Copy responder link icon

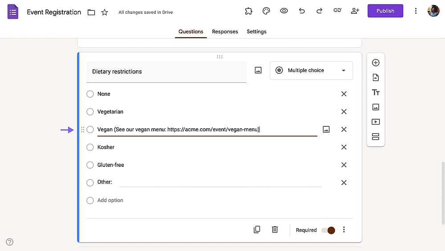coord(337,11)
